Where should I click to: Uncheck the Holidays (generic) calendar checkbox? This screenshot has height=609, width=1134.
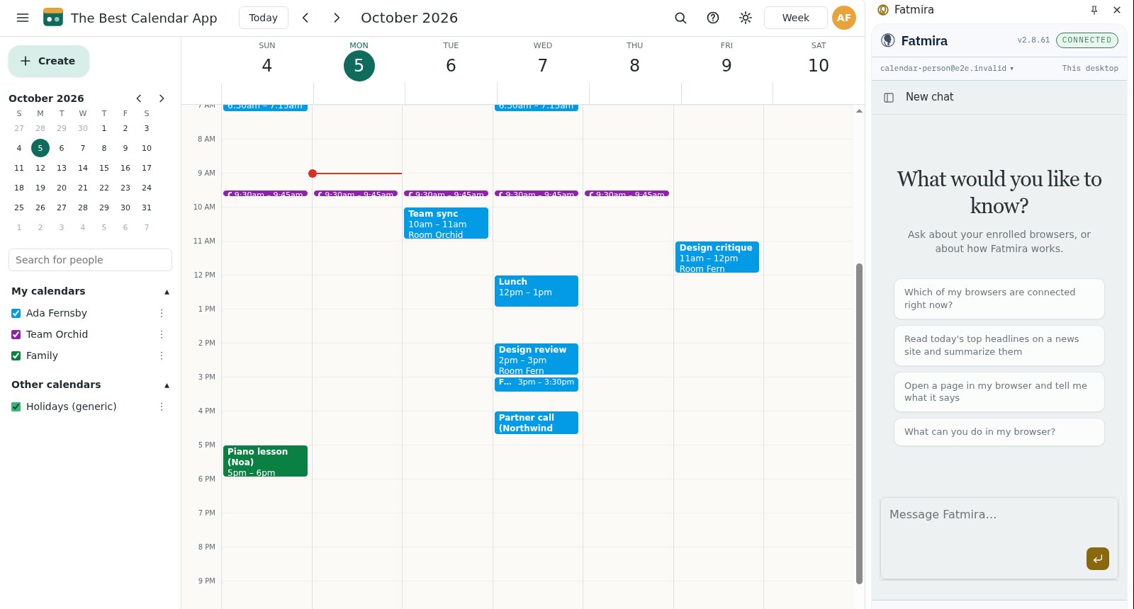pos(16,406)
